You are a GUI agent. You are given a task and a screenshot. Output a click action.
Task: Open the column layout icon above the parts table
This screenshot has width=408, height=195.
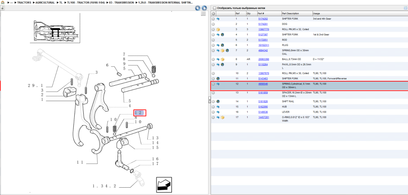[x=405, y=8]
